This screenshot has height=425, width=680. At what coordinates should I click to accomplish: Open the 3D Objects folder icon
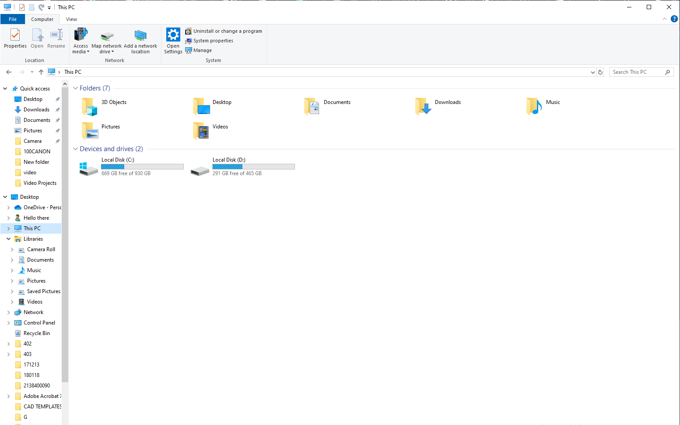(x=89, y=107)
